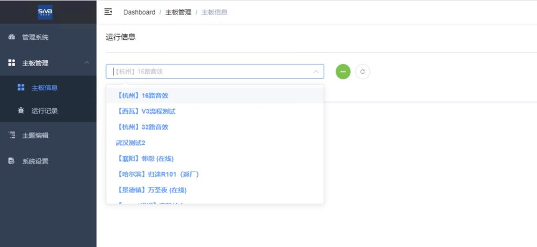The width and height of the screenshot is (537, 247).
Task: Select the 武汉测试2 option
Action: (x=131, y=143)
